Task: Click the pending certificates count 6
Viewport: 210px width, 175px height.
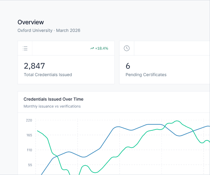Action: 128,66
